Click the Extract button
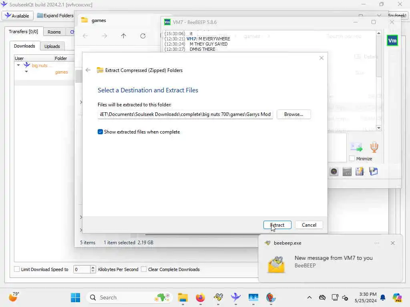Screen dimensions: 410x307 coord(277,225)
